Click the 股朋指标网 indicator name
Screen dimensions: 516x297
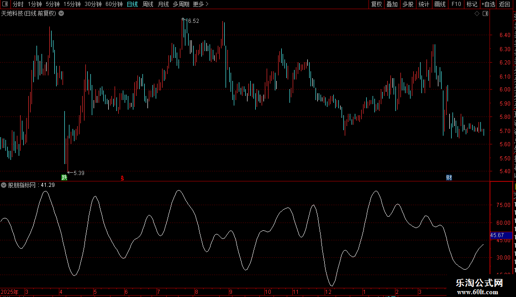click(x=22, y=185)
